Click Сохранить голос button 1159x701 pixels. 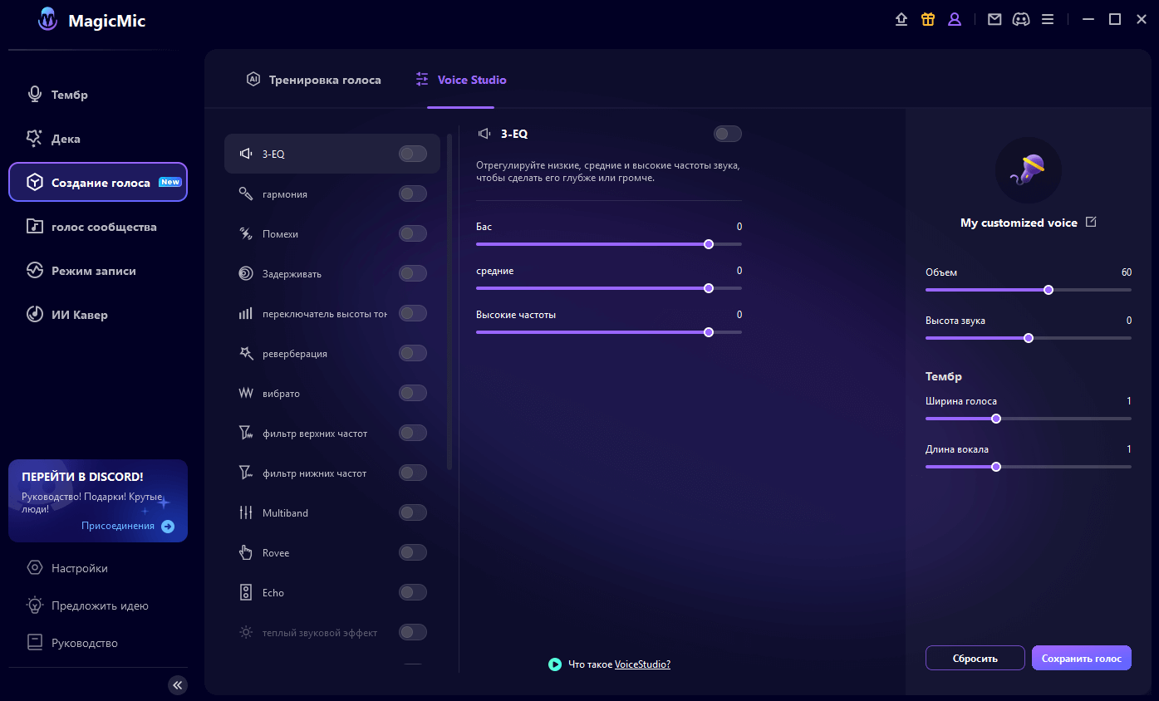1082,658
